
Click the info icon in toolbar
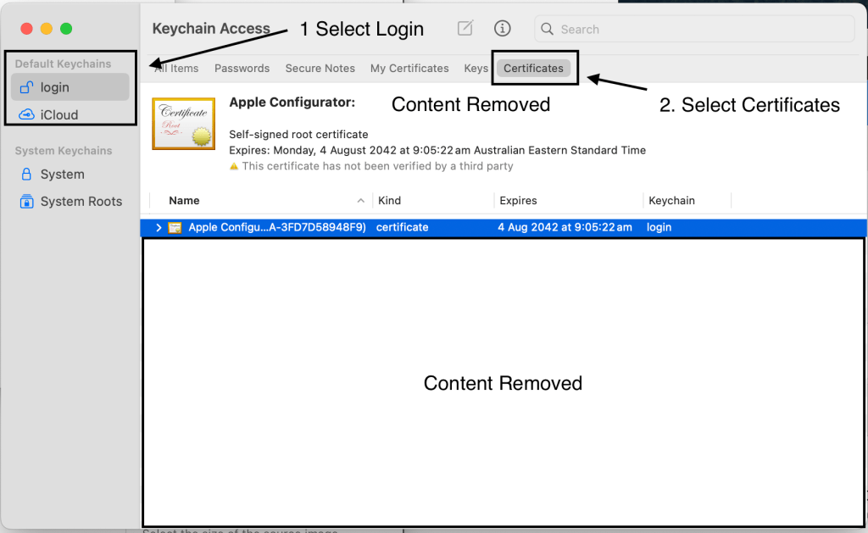coord(503,29)
